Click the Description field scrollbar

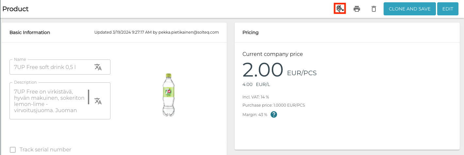click(89, 97)
